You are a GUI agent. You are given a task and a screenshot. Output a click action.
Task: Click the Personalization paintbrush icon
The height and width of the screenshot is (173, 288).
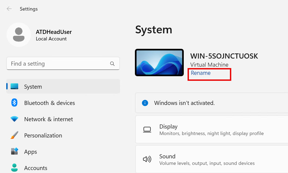[14, 135]
